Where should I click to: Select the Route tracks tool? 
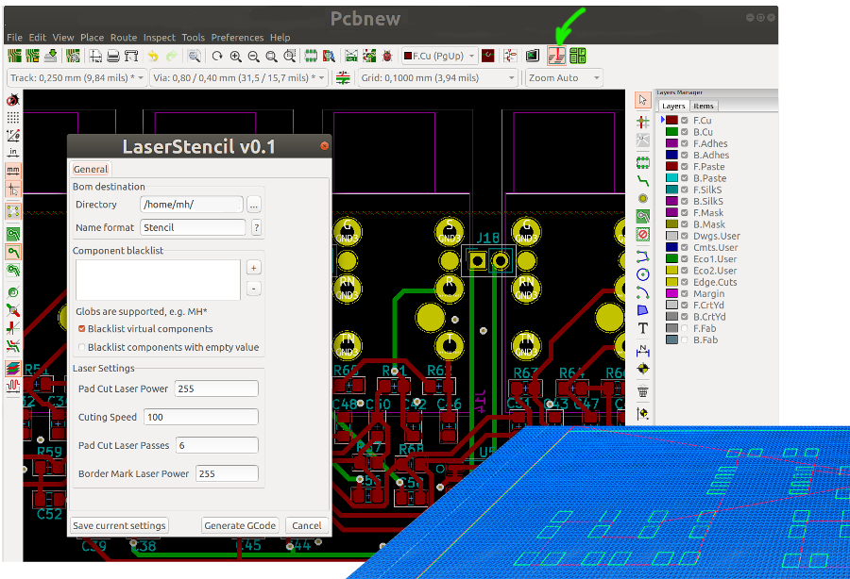pos(643,181)
